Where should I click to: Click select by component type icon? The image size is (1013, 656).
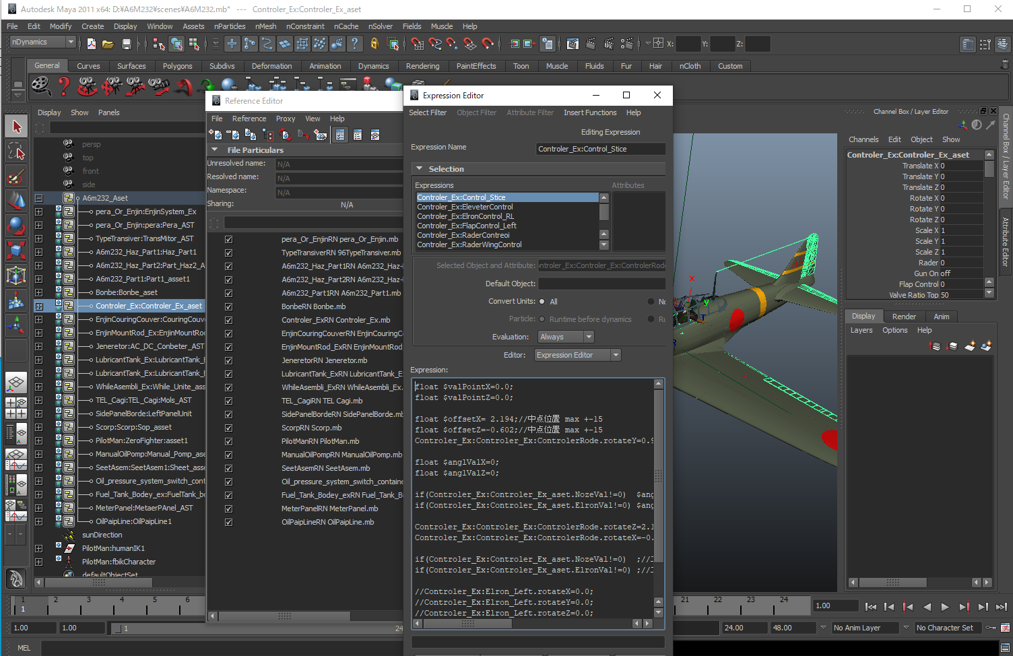[x=194, y=44]
